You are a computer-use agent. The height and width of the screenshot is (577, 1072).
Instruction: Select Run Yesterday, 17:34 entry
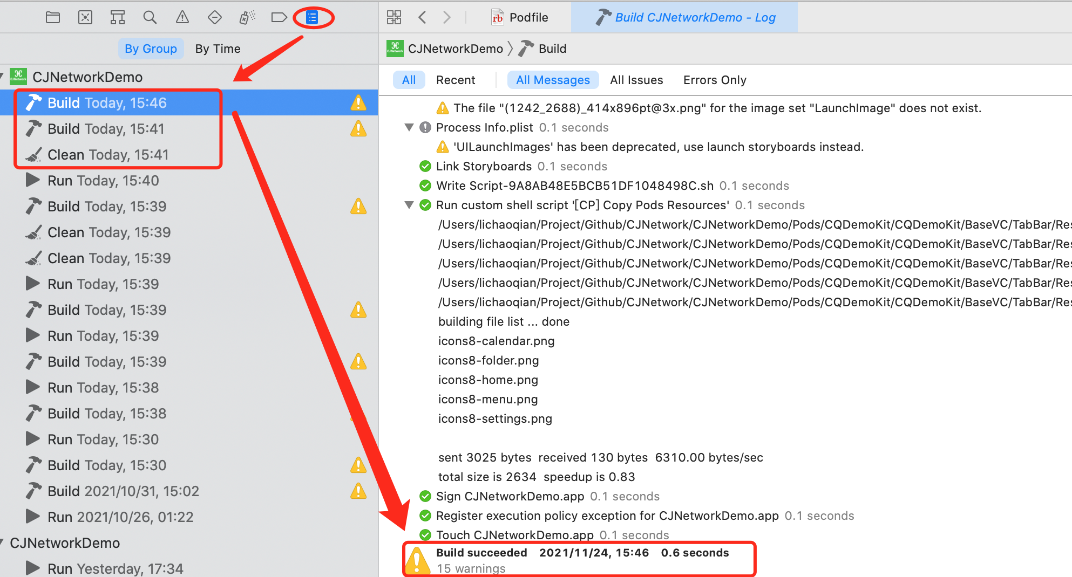pos(189,568)
